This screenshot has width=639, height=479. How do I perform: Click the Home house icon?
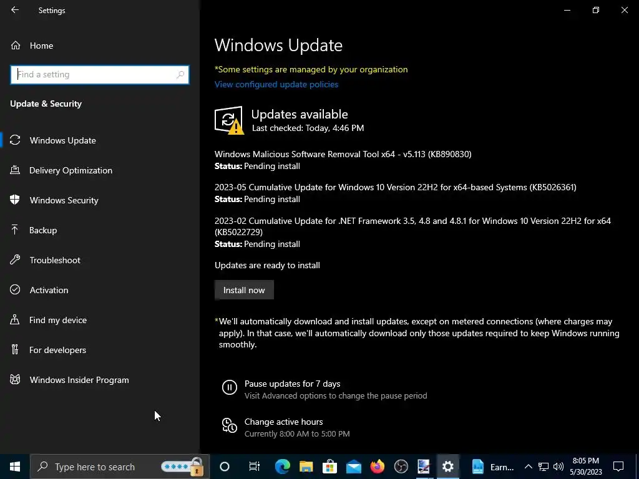tap(16, 45)
